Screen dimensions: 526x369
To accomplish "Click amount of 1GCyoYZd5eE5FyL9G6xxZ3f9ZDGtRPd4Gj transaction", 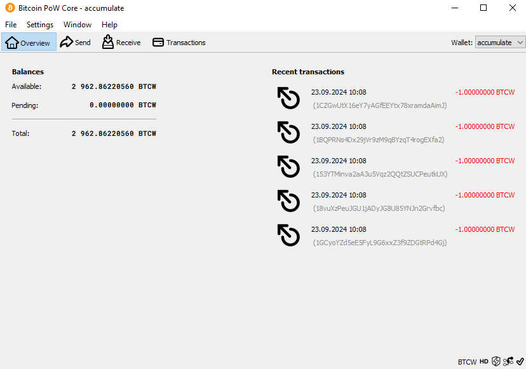I will pyautogui.click(x=485, y=229).
